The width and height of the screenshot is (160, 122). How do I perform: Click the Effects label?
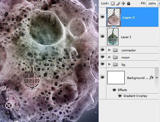click(122, 90)
